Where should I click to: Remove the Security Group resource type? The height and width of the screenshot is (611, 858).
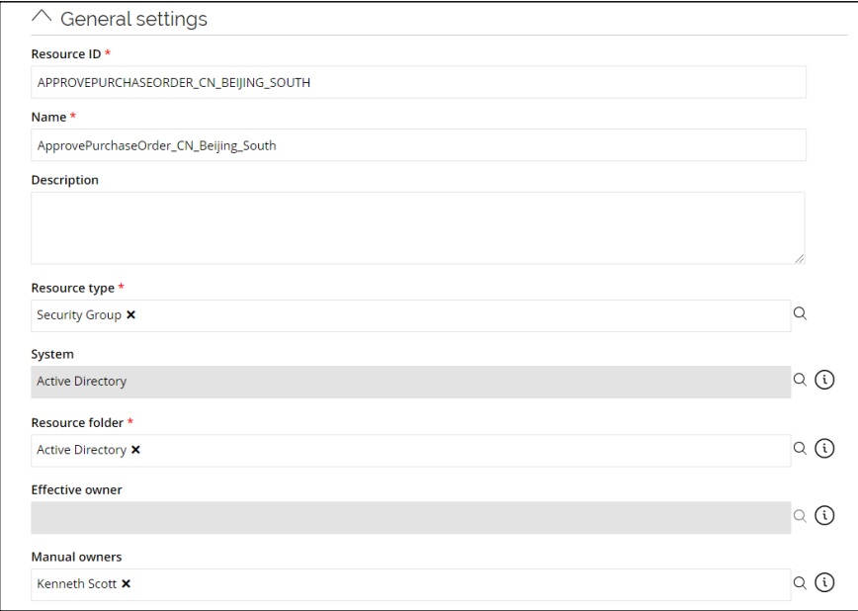coord(131,315)
